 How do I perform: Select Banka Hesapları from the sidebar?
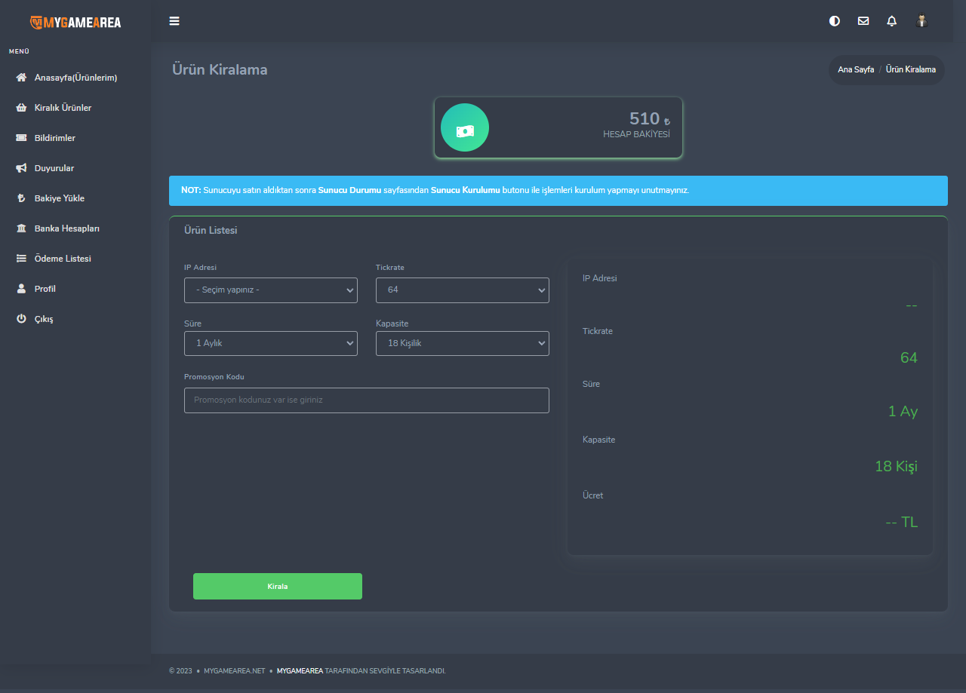(x=67, y=228)
